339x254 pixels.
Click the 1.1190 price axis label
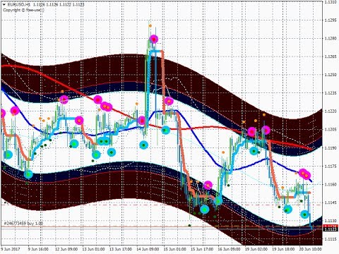tap(331, 148)
